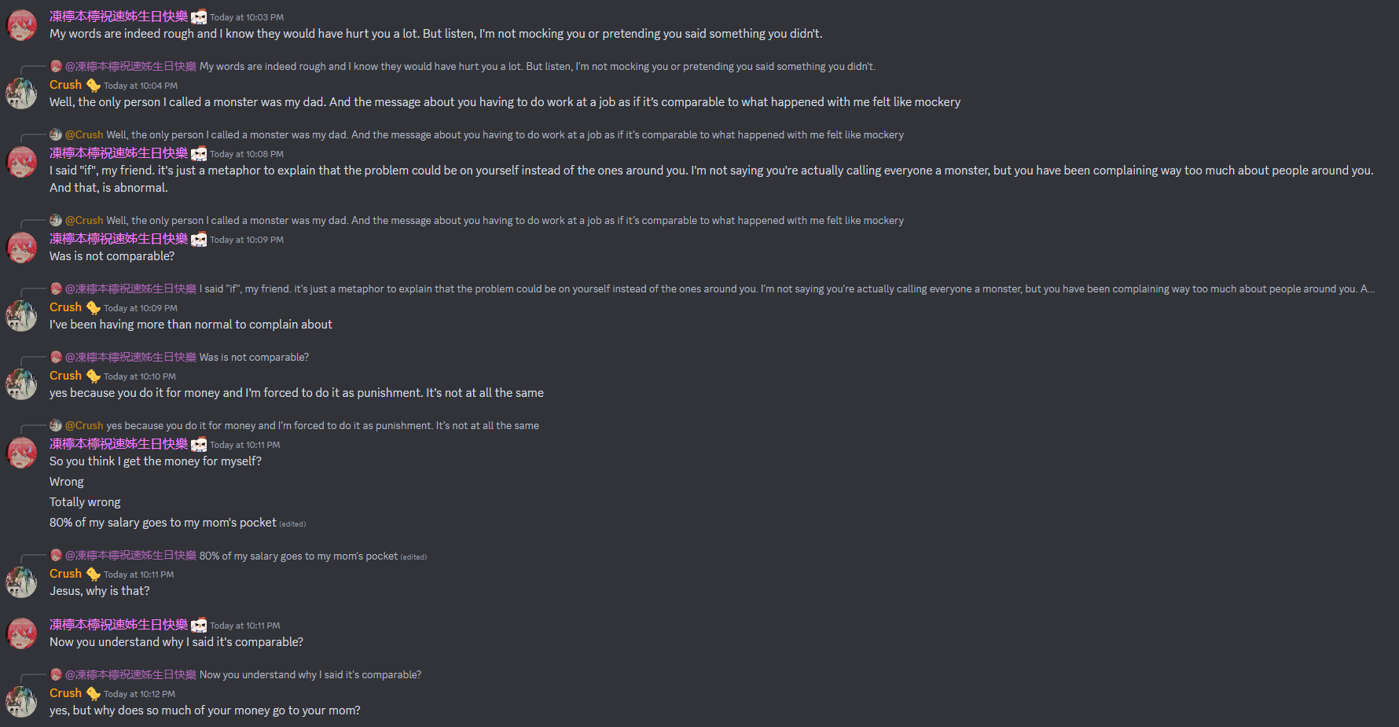
Task: Click skull badge icon on 10:11 PM 'Now you understand' message
Action: [x=199, y=625]
